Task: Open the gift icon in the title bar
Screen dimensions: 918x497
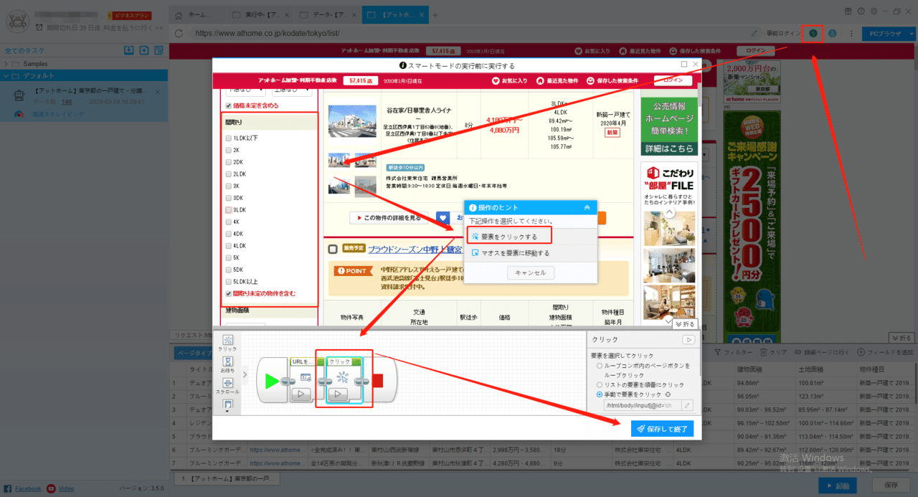Action: coord(848,11)
